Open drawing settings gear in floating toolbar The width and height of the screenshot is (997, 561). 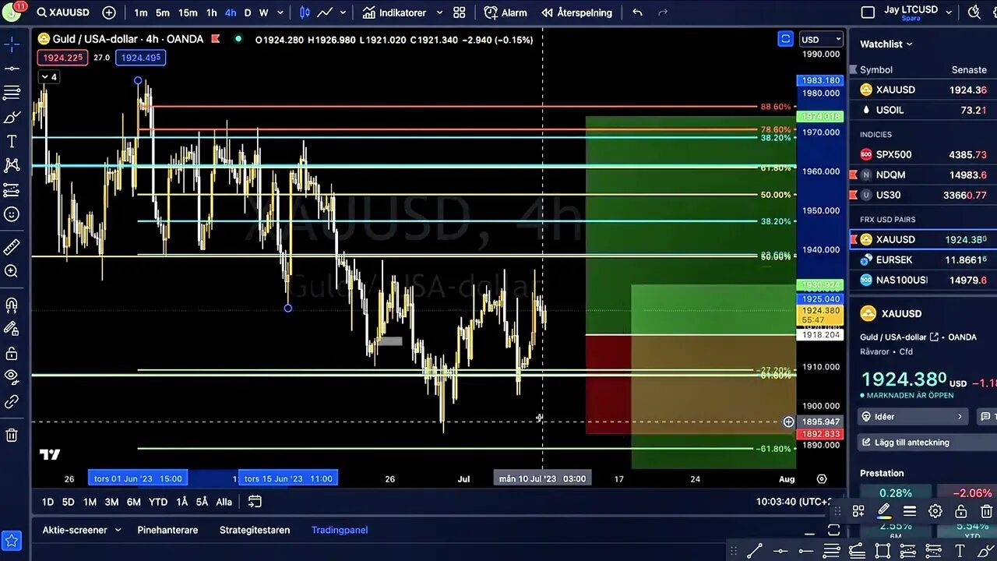(935, 511)
